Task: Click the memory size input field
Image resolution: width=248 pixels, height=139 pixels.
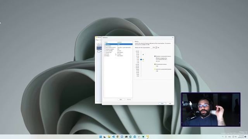Action: click(x=153, y=47)
